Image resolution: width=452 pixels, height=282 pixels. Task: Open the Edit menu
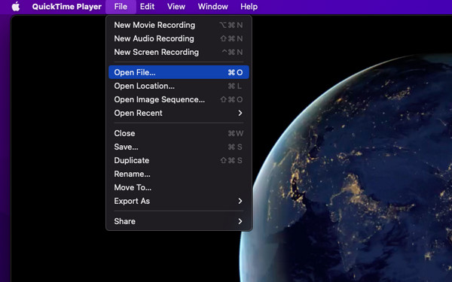pos(147,6)
